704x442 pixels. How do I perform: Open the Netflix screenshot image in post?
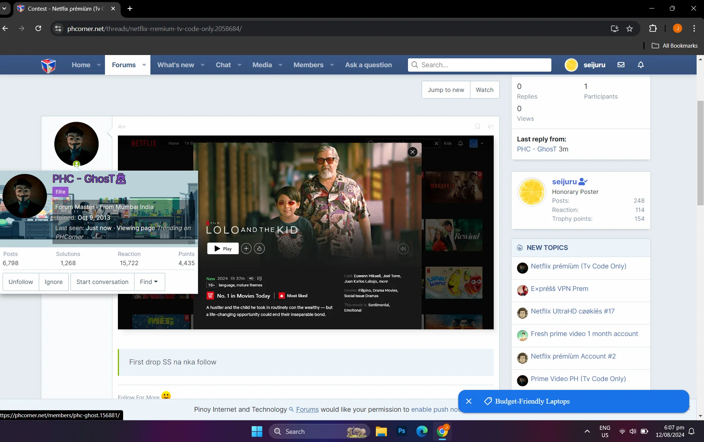pos(306,232)
